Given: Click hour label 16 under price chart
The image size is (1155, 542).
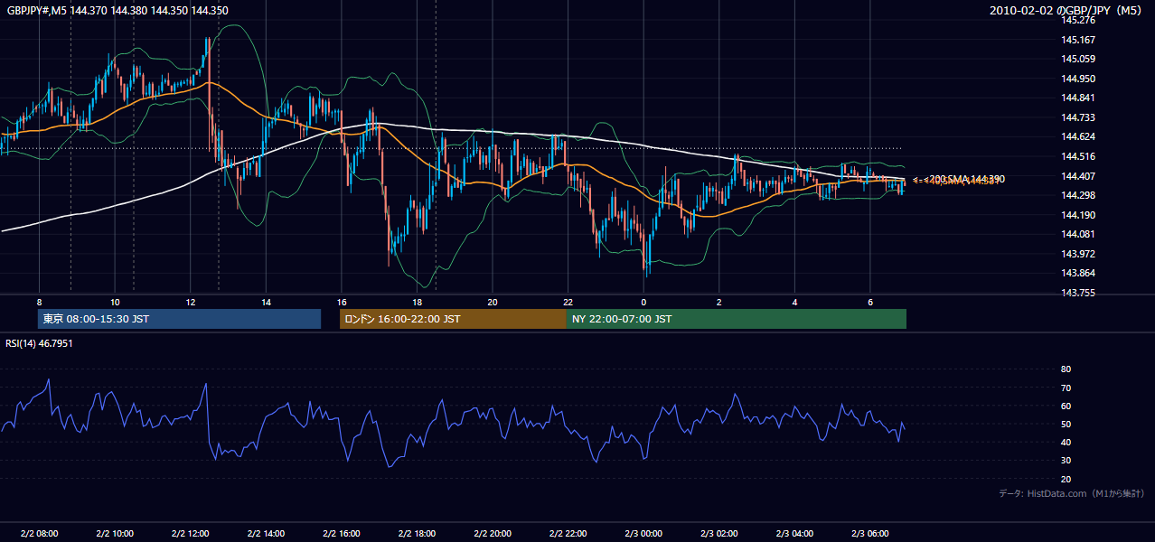Looking at the screenshot, I should 341,302.
